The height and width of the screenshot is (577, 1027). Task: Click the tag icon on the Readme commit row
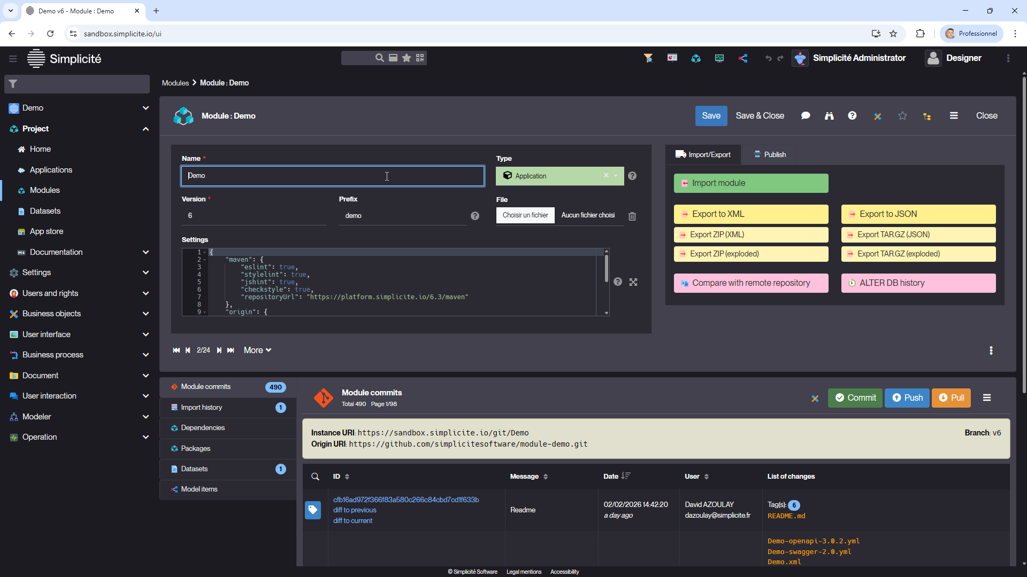pyautogui.click(x=313, y=510)
